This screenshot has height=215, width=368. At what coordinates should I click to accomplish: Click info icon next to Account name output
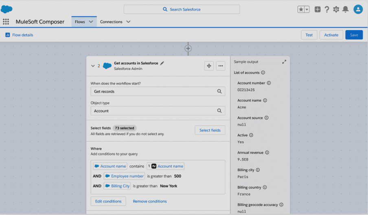point(265,100)
